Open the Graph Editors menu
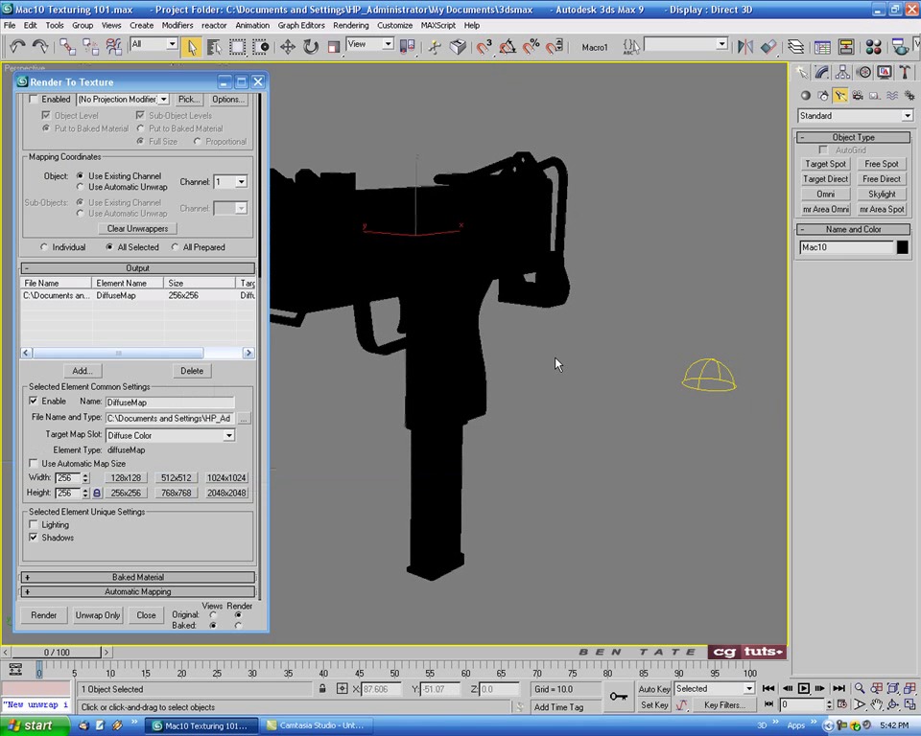 [x=301, y=25]
